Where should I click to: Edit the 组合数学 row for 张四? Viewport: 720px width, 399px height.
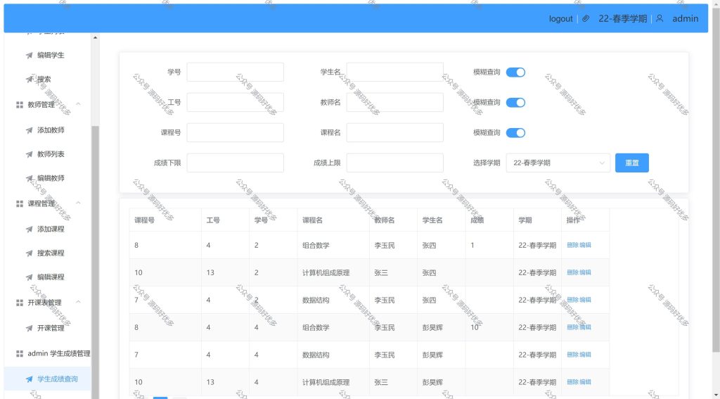point(585,245)
